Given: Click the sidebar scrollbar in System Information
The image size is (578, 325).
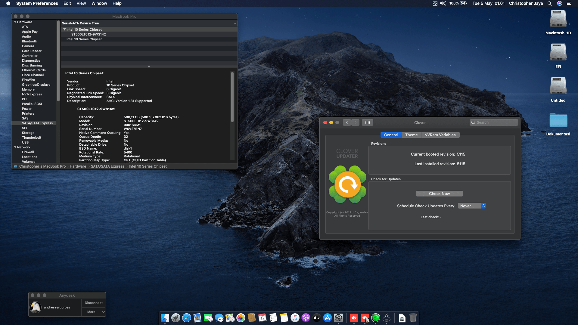Looking at the screenshot, I should click(x=58, y=61).
